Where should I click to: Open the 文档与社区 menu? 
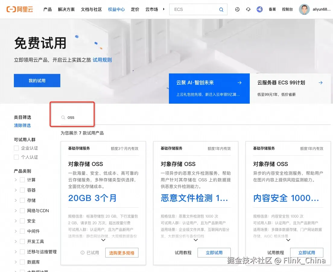pos(91,9)
